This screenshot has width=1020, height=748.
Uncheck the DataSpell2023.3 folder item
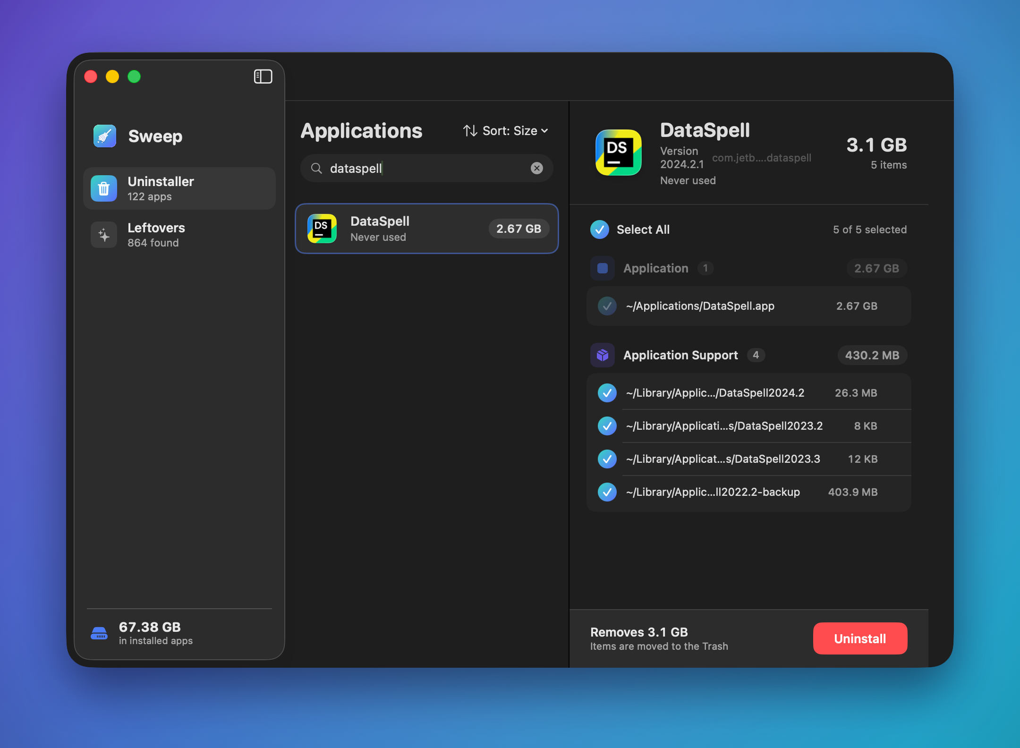607,459
